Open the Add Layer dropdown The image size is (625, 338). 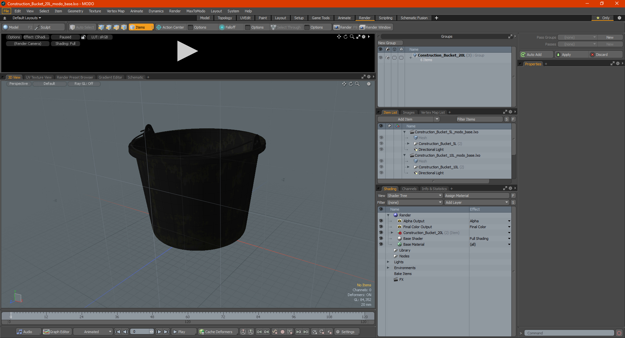click(x=477, y=202)
